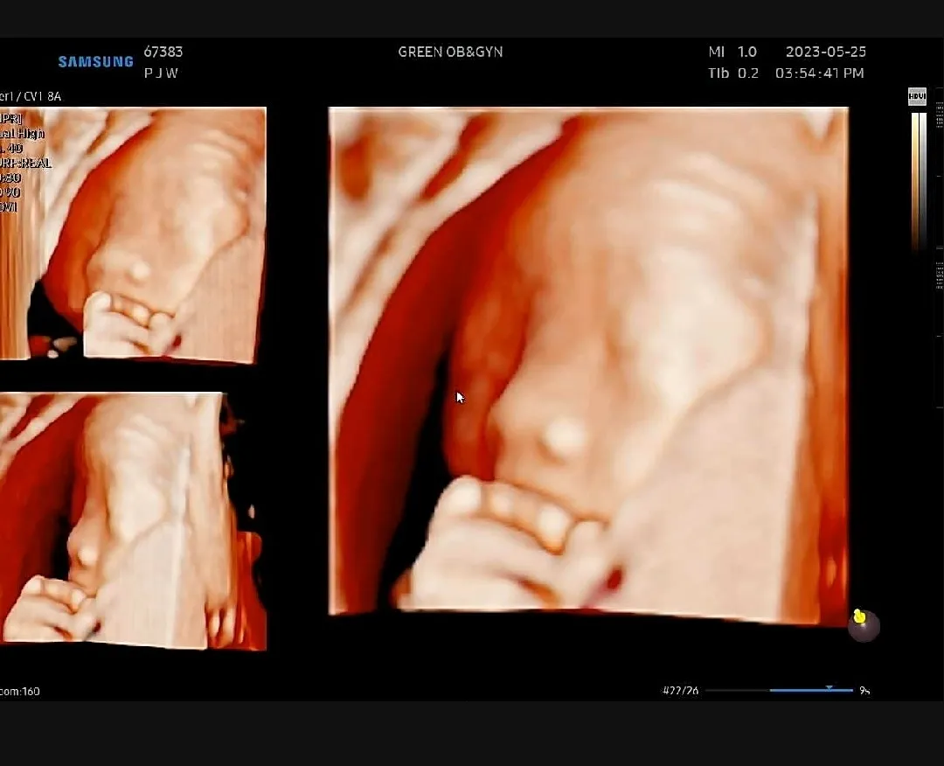Select the large main 3D render view

tap(588, 366)
